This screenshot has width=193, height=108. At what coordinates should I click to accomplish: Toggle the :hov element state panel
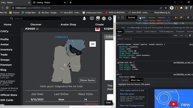[176, 35]
